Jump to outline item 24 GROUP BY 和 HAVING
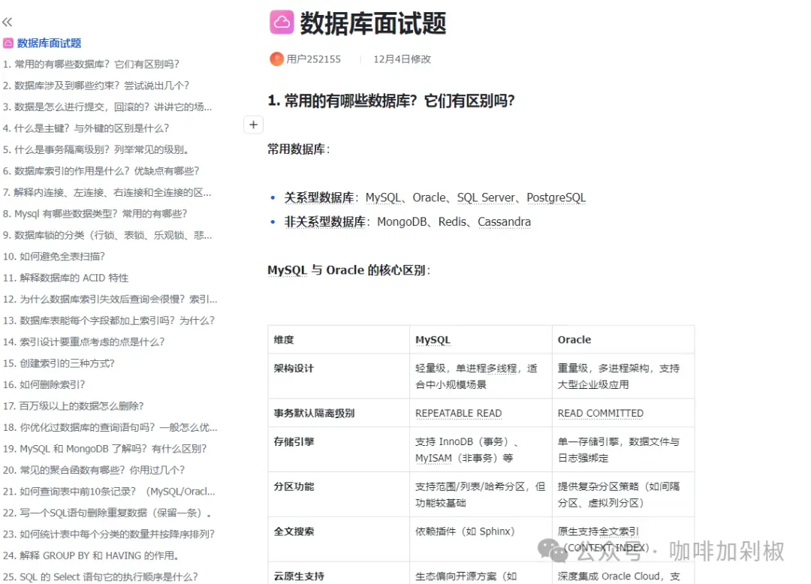This screenshot has width=811, height=584. 91,556
